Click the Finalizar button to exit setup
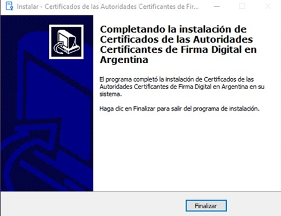The image size is (281, 216). point(206,206)
